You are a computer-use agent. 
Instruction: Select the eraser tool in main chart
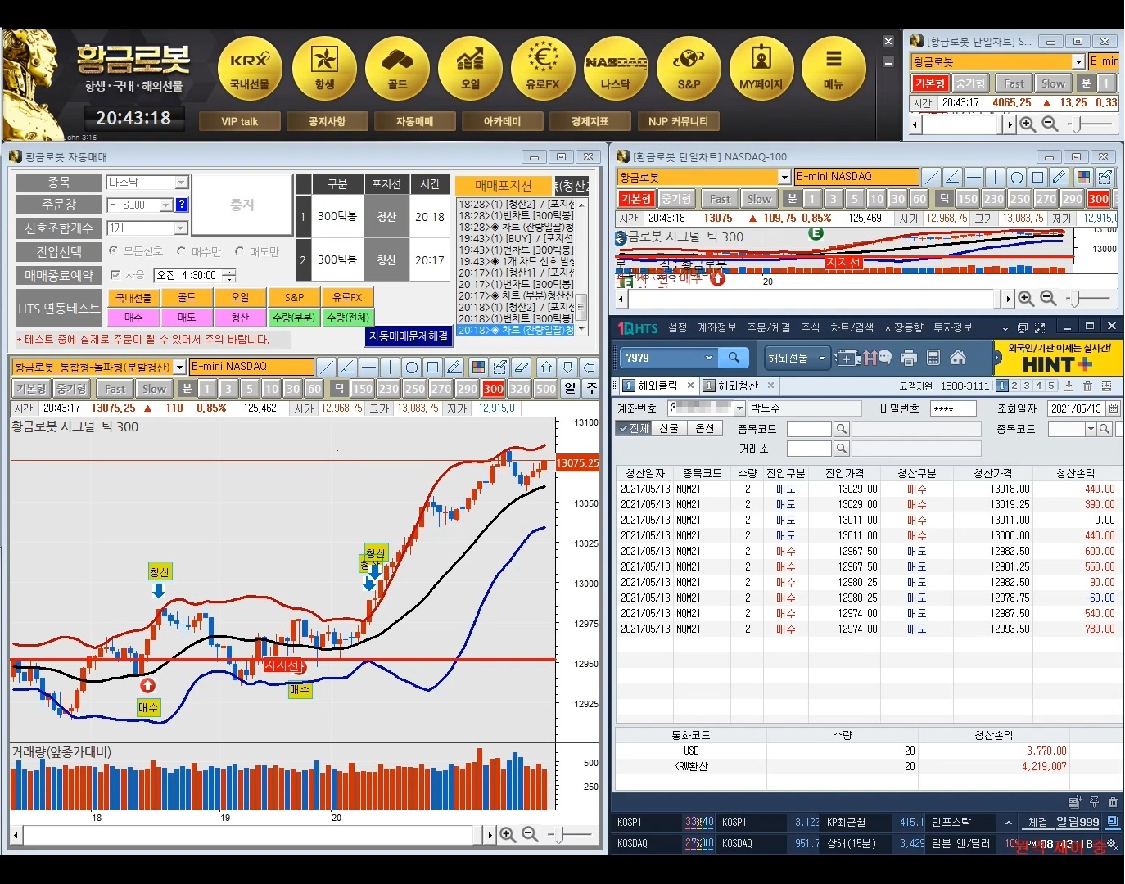522,367
